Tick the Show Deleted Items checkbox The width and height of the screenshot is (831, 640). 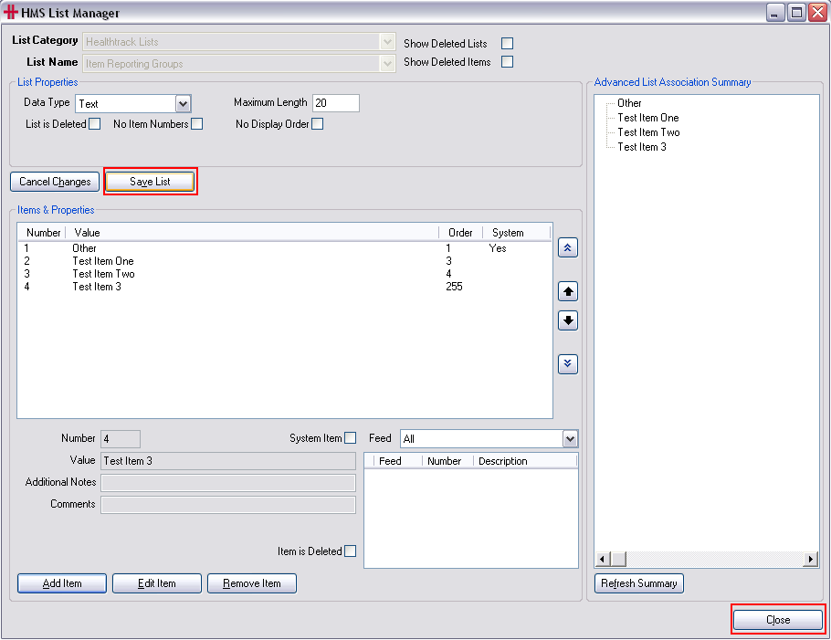tap(507, 62)
